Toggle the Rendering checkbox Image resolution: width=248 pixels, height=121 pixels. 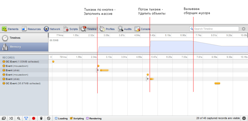pos(87,118)
